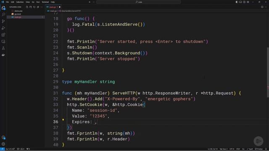Screen dimensions: 269x151
Task: Click Prettier status item
Action: 259,149
